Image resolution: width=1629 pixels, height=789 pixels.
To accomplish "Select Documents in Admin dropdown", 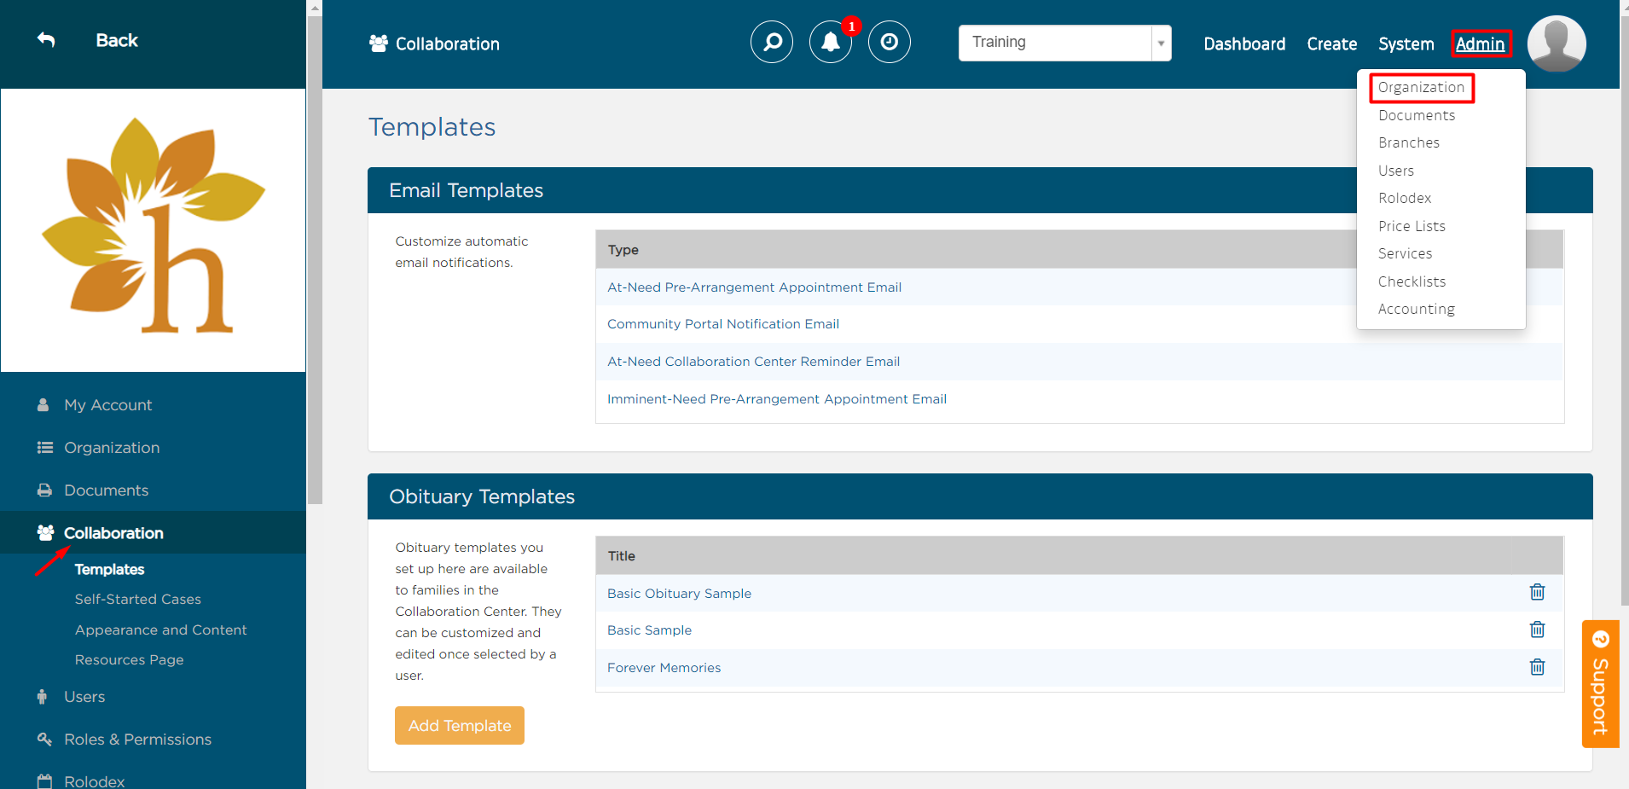I will click(x=1417, y=115).
